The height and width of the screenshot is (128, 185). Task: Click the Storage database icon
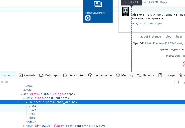tap(160, 75)
